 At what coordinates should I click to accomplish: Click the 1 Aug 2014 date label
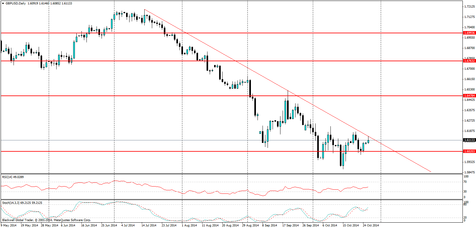pos(189,225)
